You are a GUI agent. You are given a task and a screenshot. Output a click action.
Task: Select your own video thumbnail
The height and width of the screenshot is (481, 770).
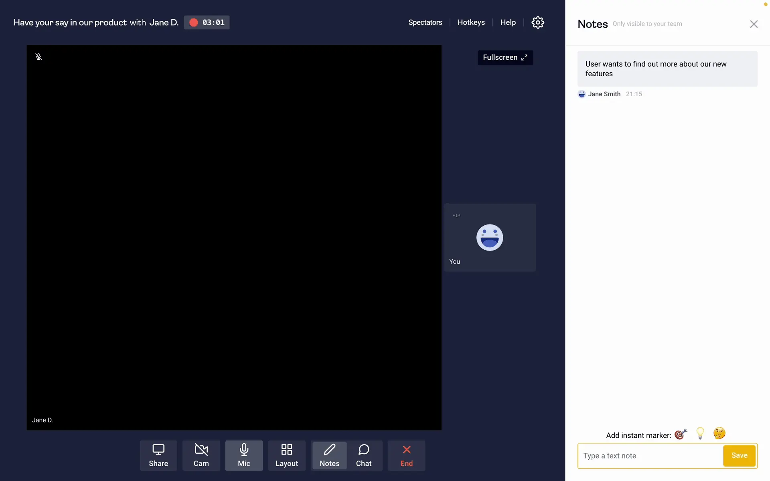click(489, 238)
